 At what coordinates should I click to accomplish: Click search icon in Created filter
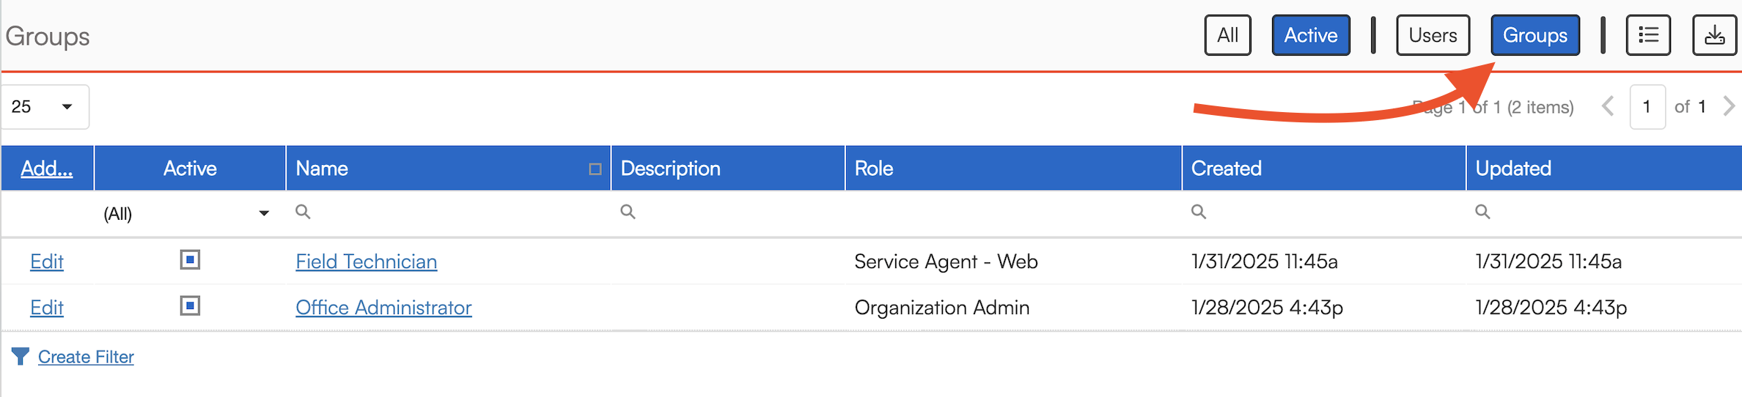[1198, 212]
